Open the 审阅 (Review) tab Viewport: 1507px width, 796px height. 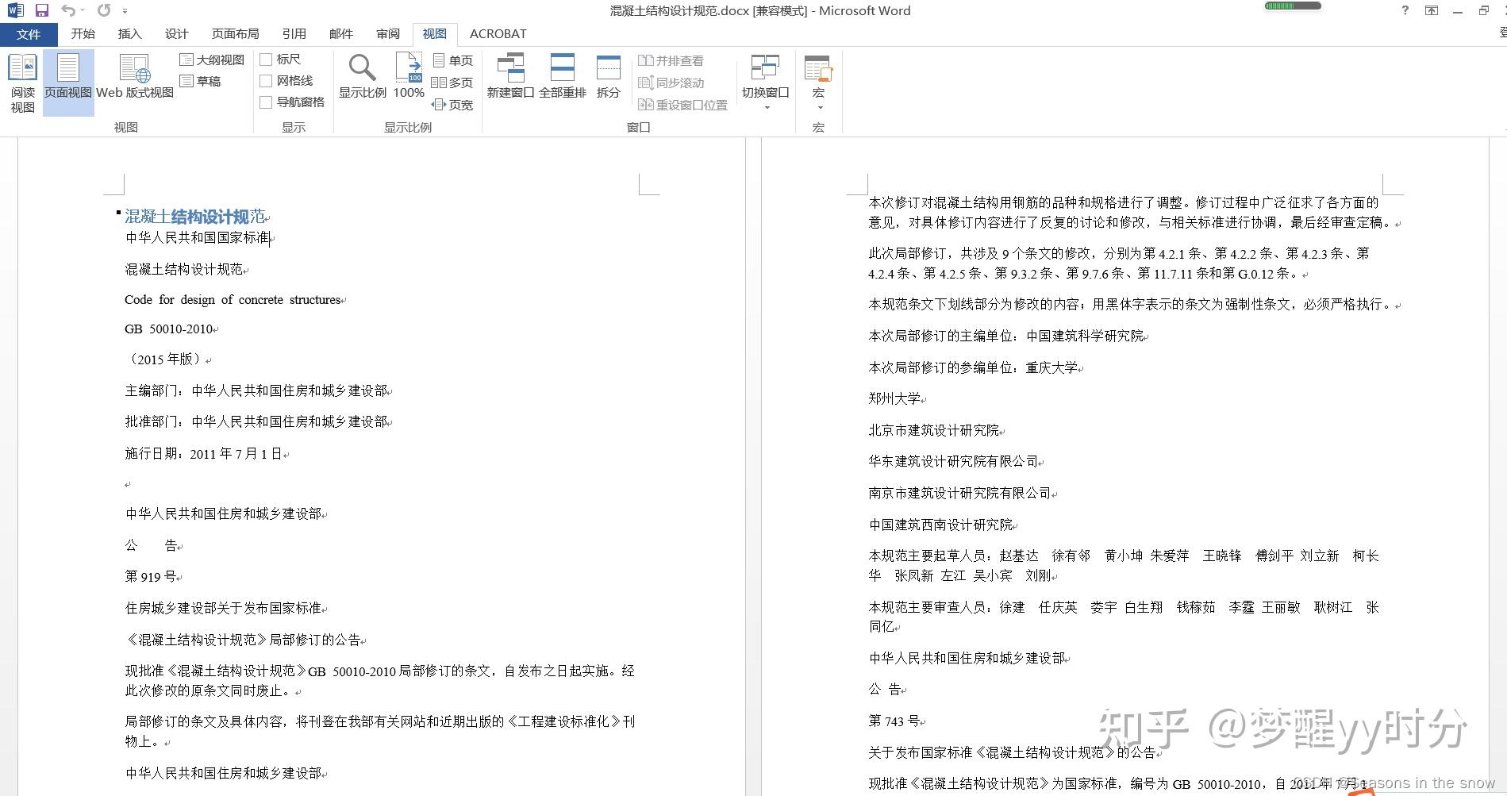pos(388,34)
